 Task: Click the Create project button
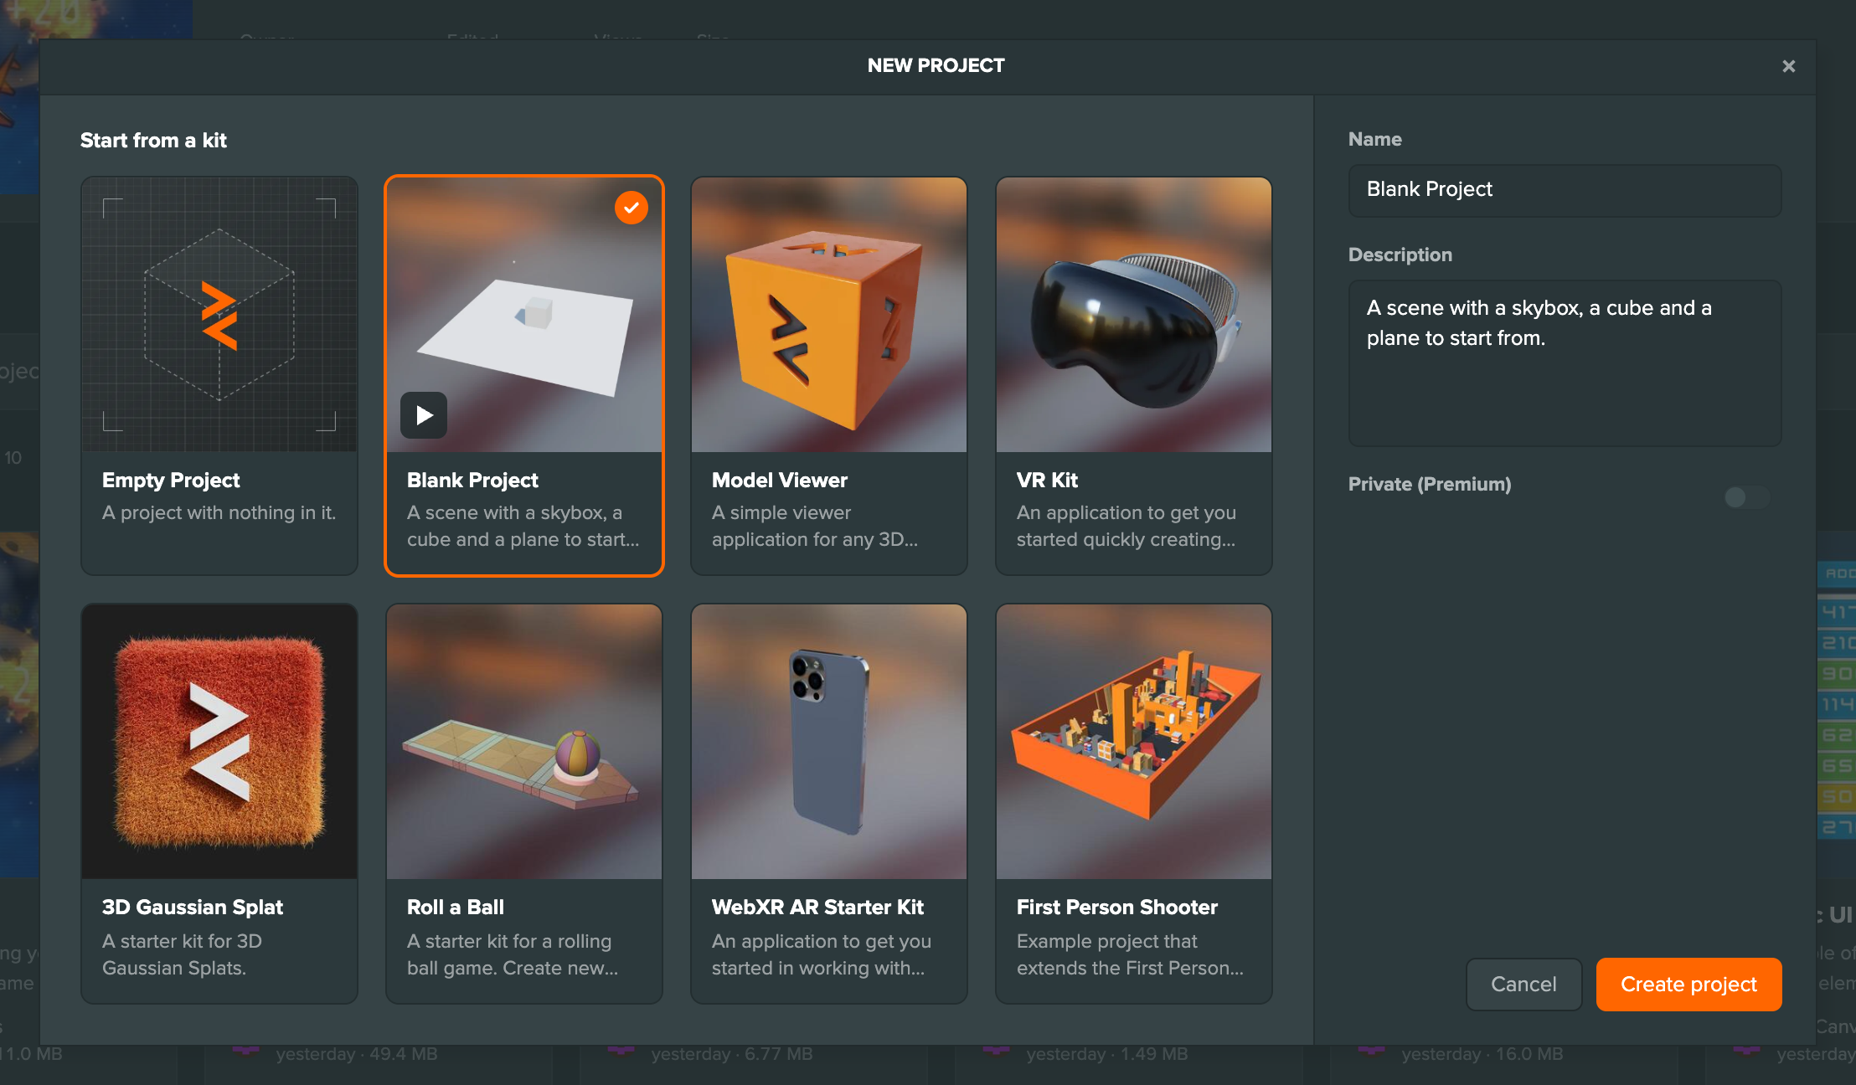[1688, 985]
